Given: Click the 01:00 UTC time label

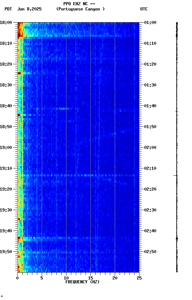Looking at the screenshot, I should coord(150,23).
